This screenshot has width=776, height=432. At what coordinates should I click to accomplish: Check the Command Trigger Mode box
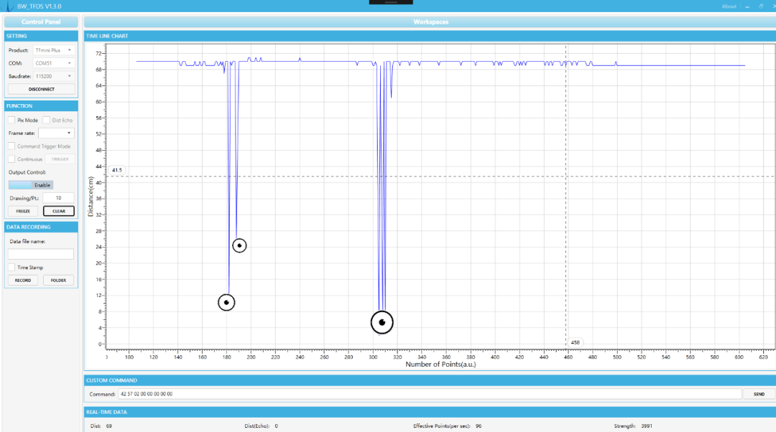coord(11,146)
